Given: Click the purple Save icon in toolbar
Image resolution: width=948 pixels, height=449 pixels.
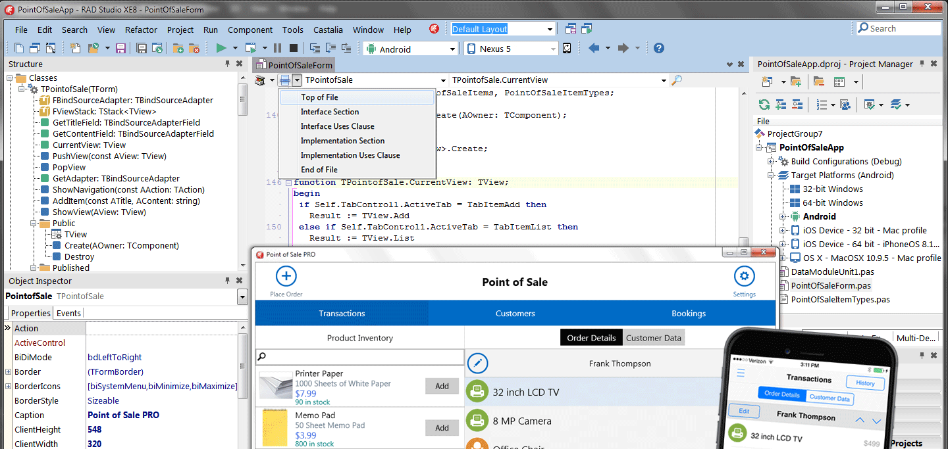Looking at the screenshot, I should [x=120, y=49].
